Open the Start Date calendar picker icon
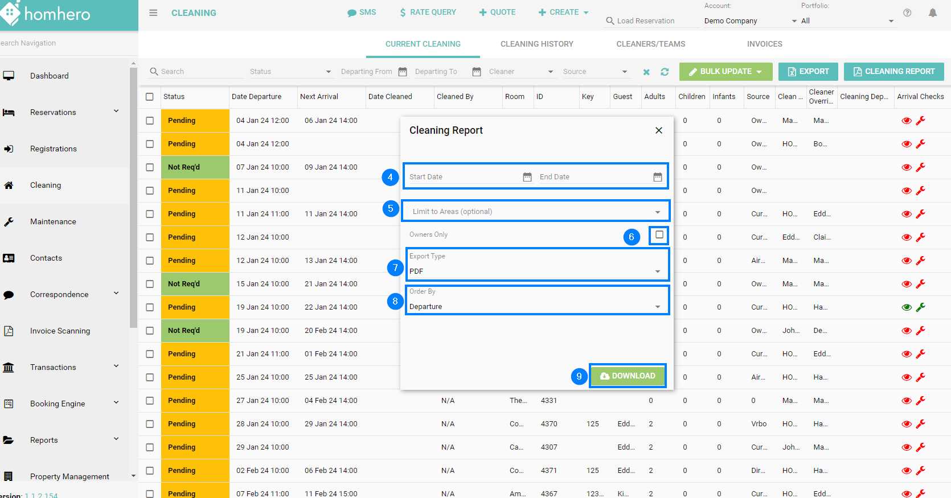Screen dimensions: 951x498 [x=527, y=177]
